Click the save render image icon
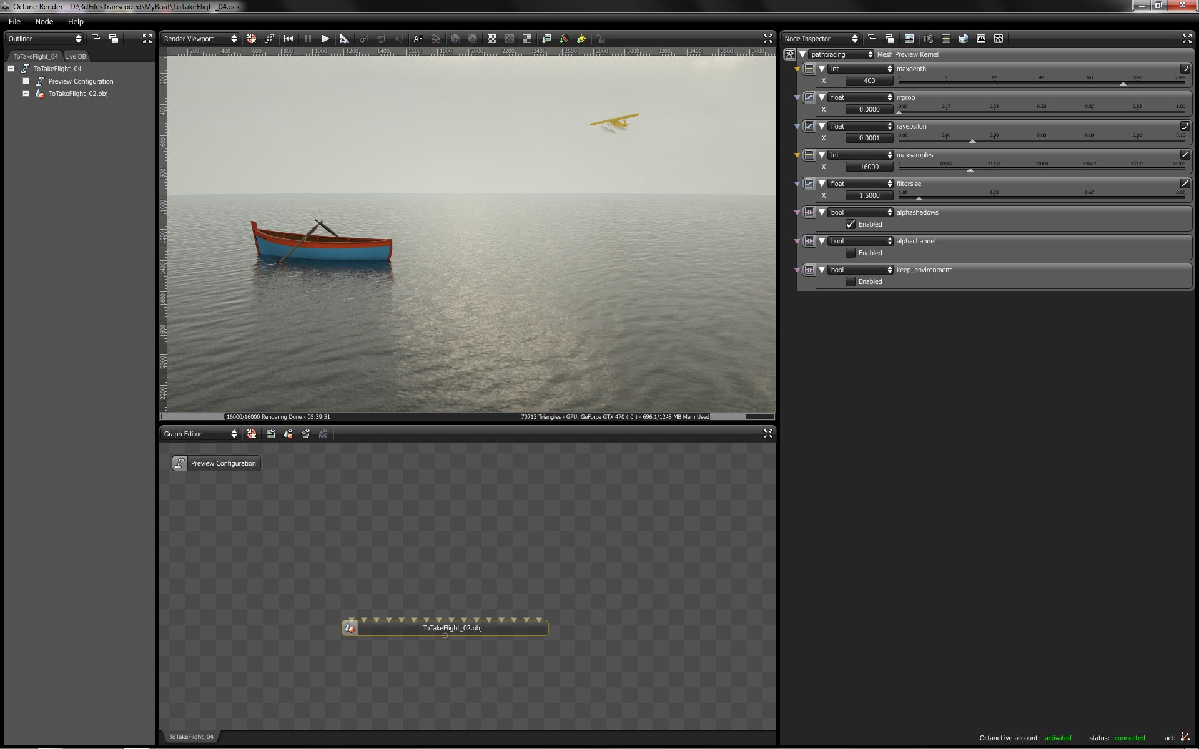The width and height of the screenshot is (1199, 749). click(x=546, y=39)
